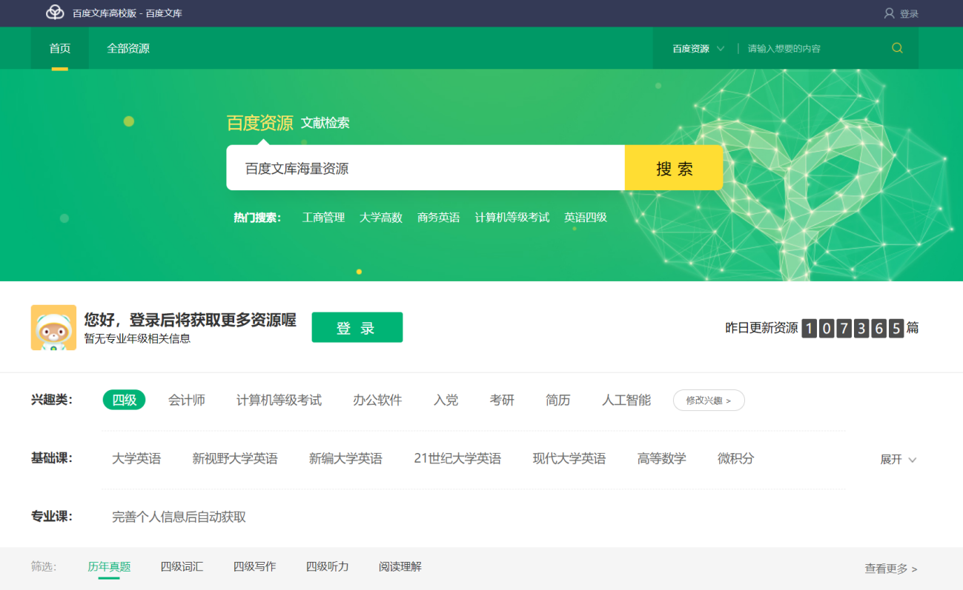
Task: Expand the 基础课 course list
Action: click(897, 459)
